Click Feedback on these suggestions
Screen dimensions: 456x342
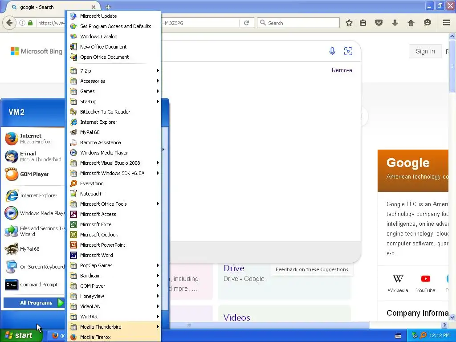pos(312,269)
